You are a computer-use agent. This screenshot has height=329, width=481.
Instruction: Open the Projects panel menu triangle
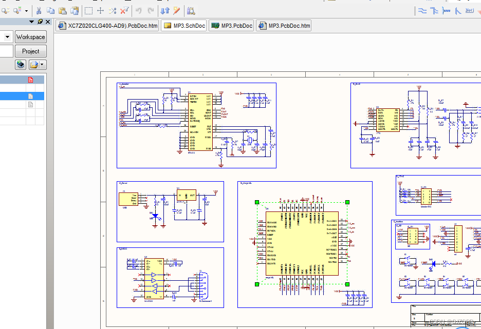pos(31,22)
